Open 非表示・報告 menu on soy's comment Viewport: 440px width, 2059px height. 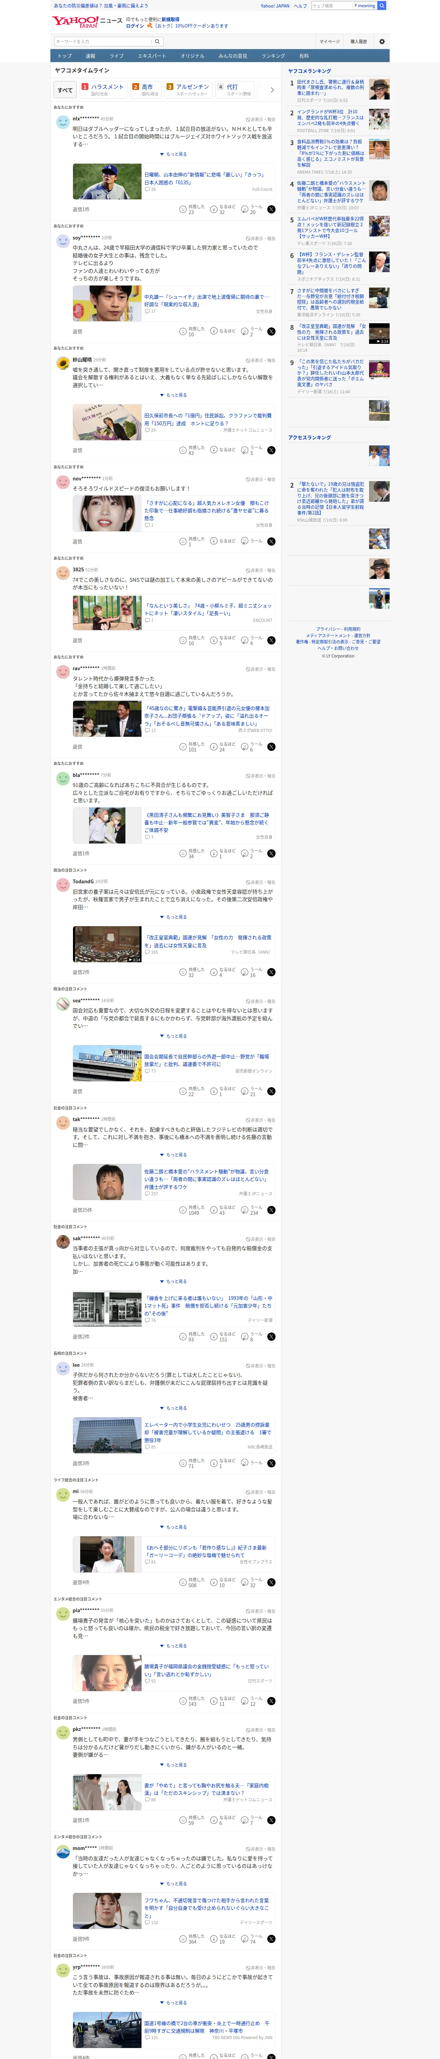(260, 238)
